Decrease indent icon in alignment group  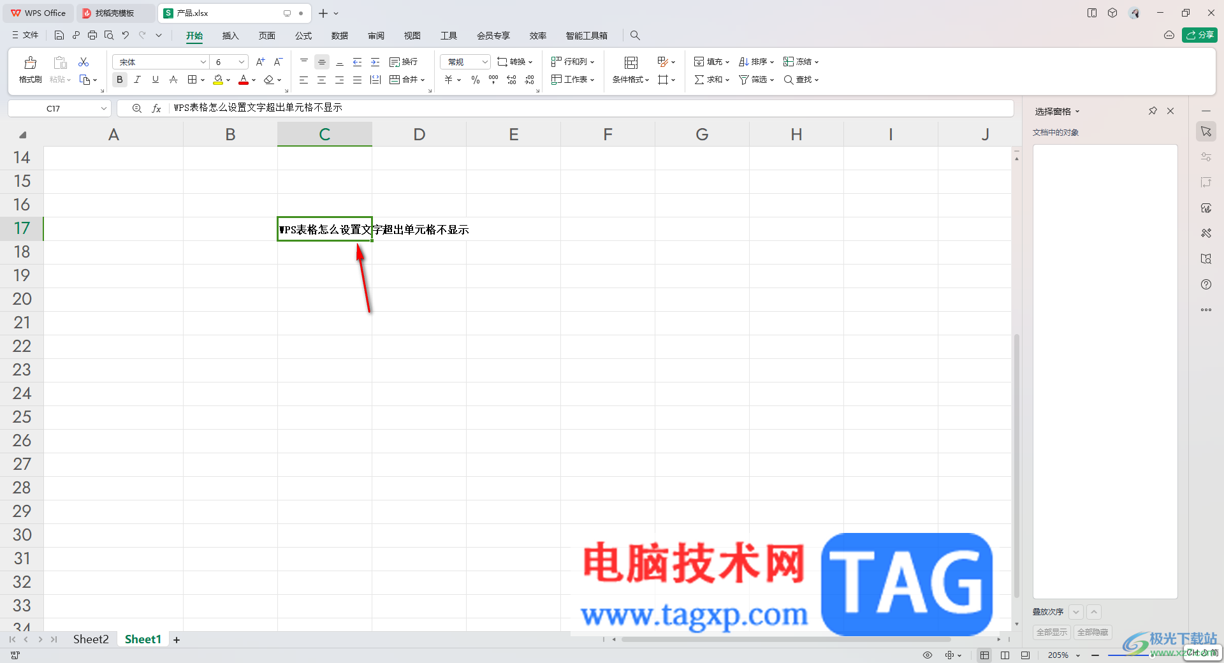click(357, 62)
